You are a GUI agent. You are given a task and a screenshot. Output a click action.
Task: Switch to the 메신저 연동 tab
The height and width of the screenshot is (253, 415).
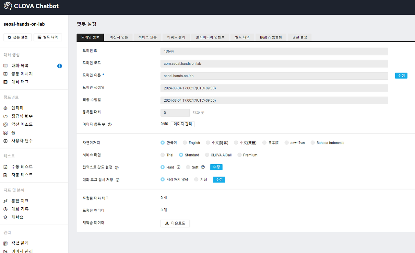coord(119,37)
